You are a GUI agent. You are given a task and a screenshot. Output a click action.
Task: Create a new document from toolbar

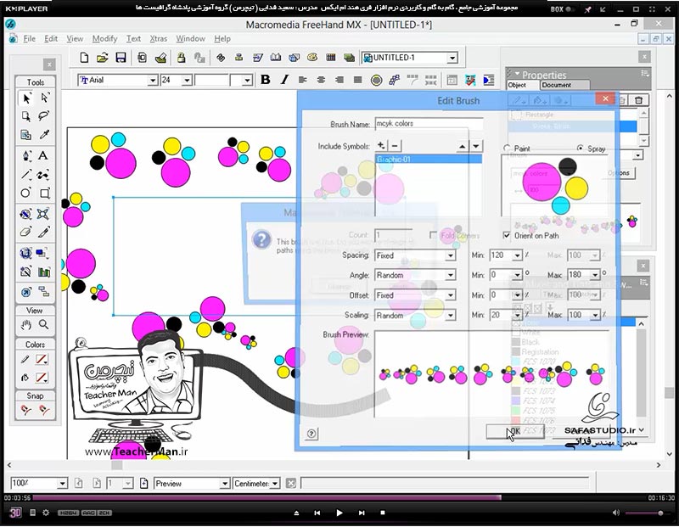pos(84,58)
